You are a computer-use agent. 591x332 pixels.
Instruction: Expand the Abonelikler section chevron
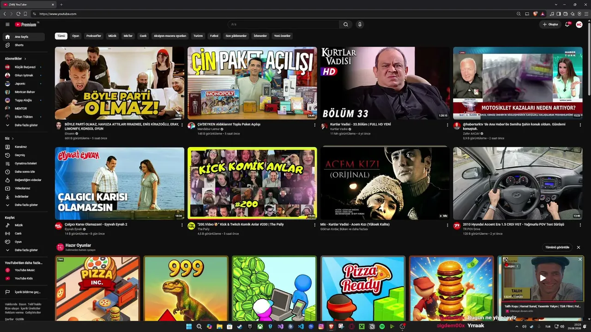25,59
